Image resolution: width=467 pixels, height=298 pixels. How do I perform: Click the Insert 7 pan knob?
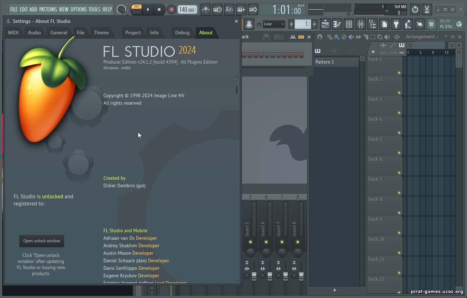(x=282, y=253)
